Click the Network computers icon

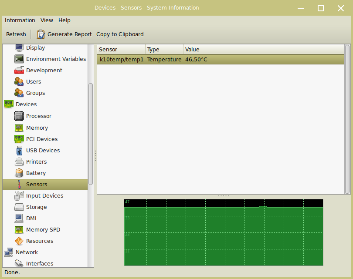[x=9, y=252]
